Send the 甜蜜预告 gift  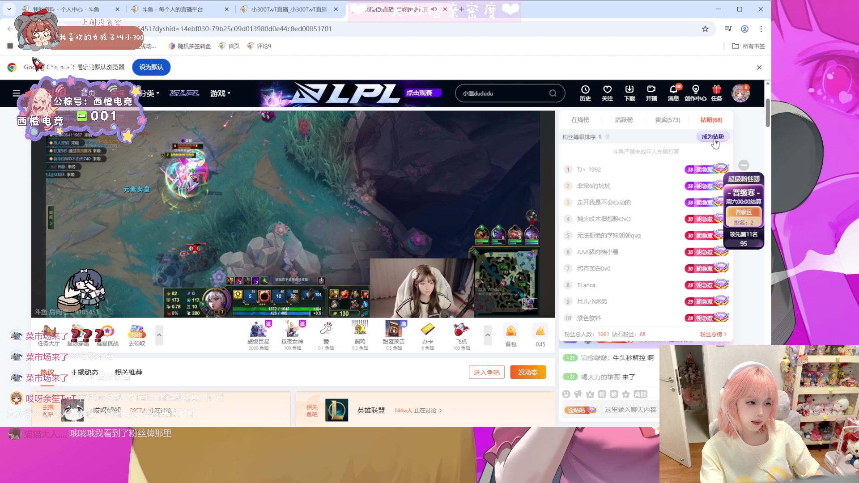point(394,335)
